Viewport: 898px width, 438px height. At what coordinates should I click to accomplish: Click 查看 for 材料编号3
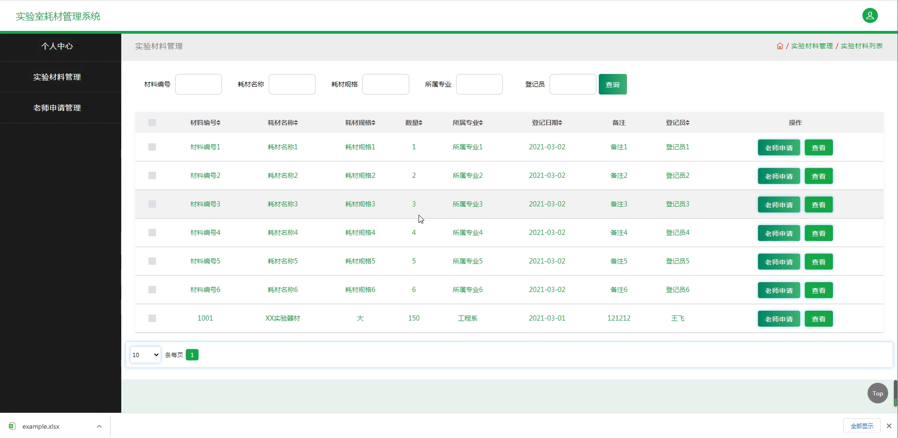pyautogui.click(x=818, y=205)
